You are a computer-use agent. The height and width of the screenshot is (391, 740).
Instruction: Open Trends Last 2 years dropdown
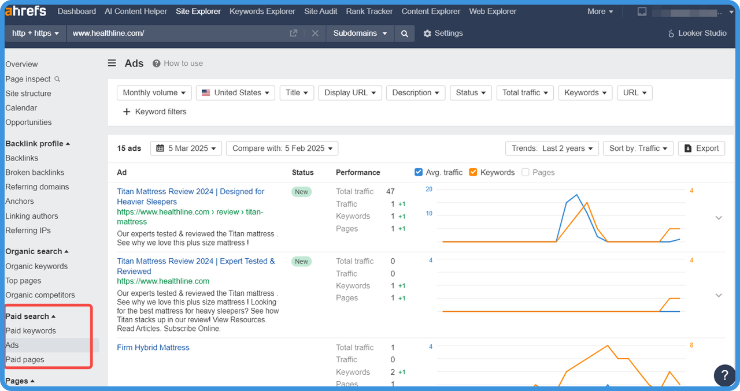coord(552,148)
